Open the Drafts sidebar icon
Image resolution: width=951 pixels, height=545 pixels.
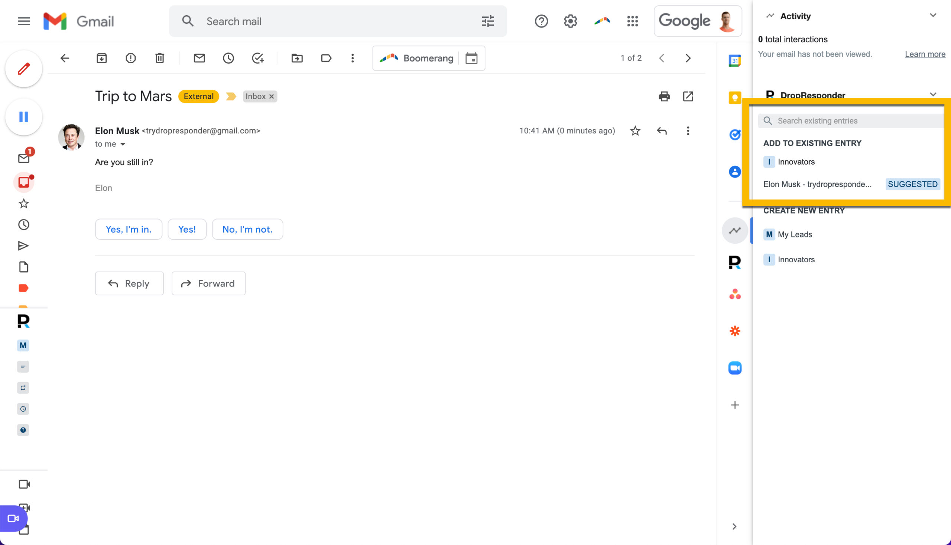(23, 267)
